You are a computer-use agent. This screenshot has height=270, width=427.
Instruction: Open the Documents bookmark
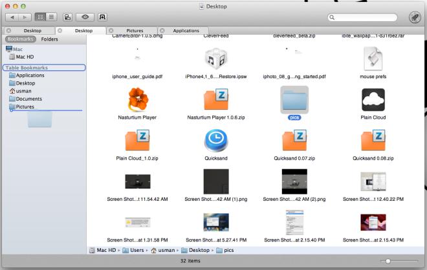(x=26, y=99)
